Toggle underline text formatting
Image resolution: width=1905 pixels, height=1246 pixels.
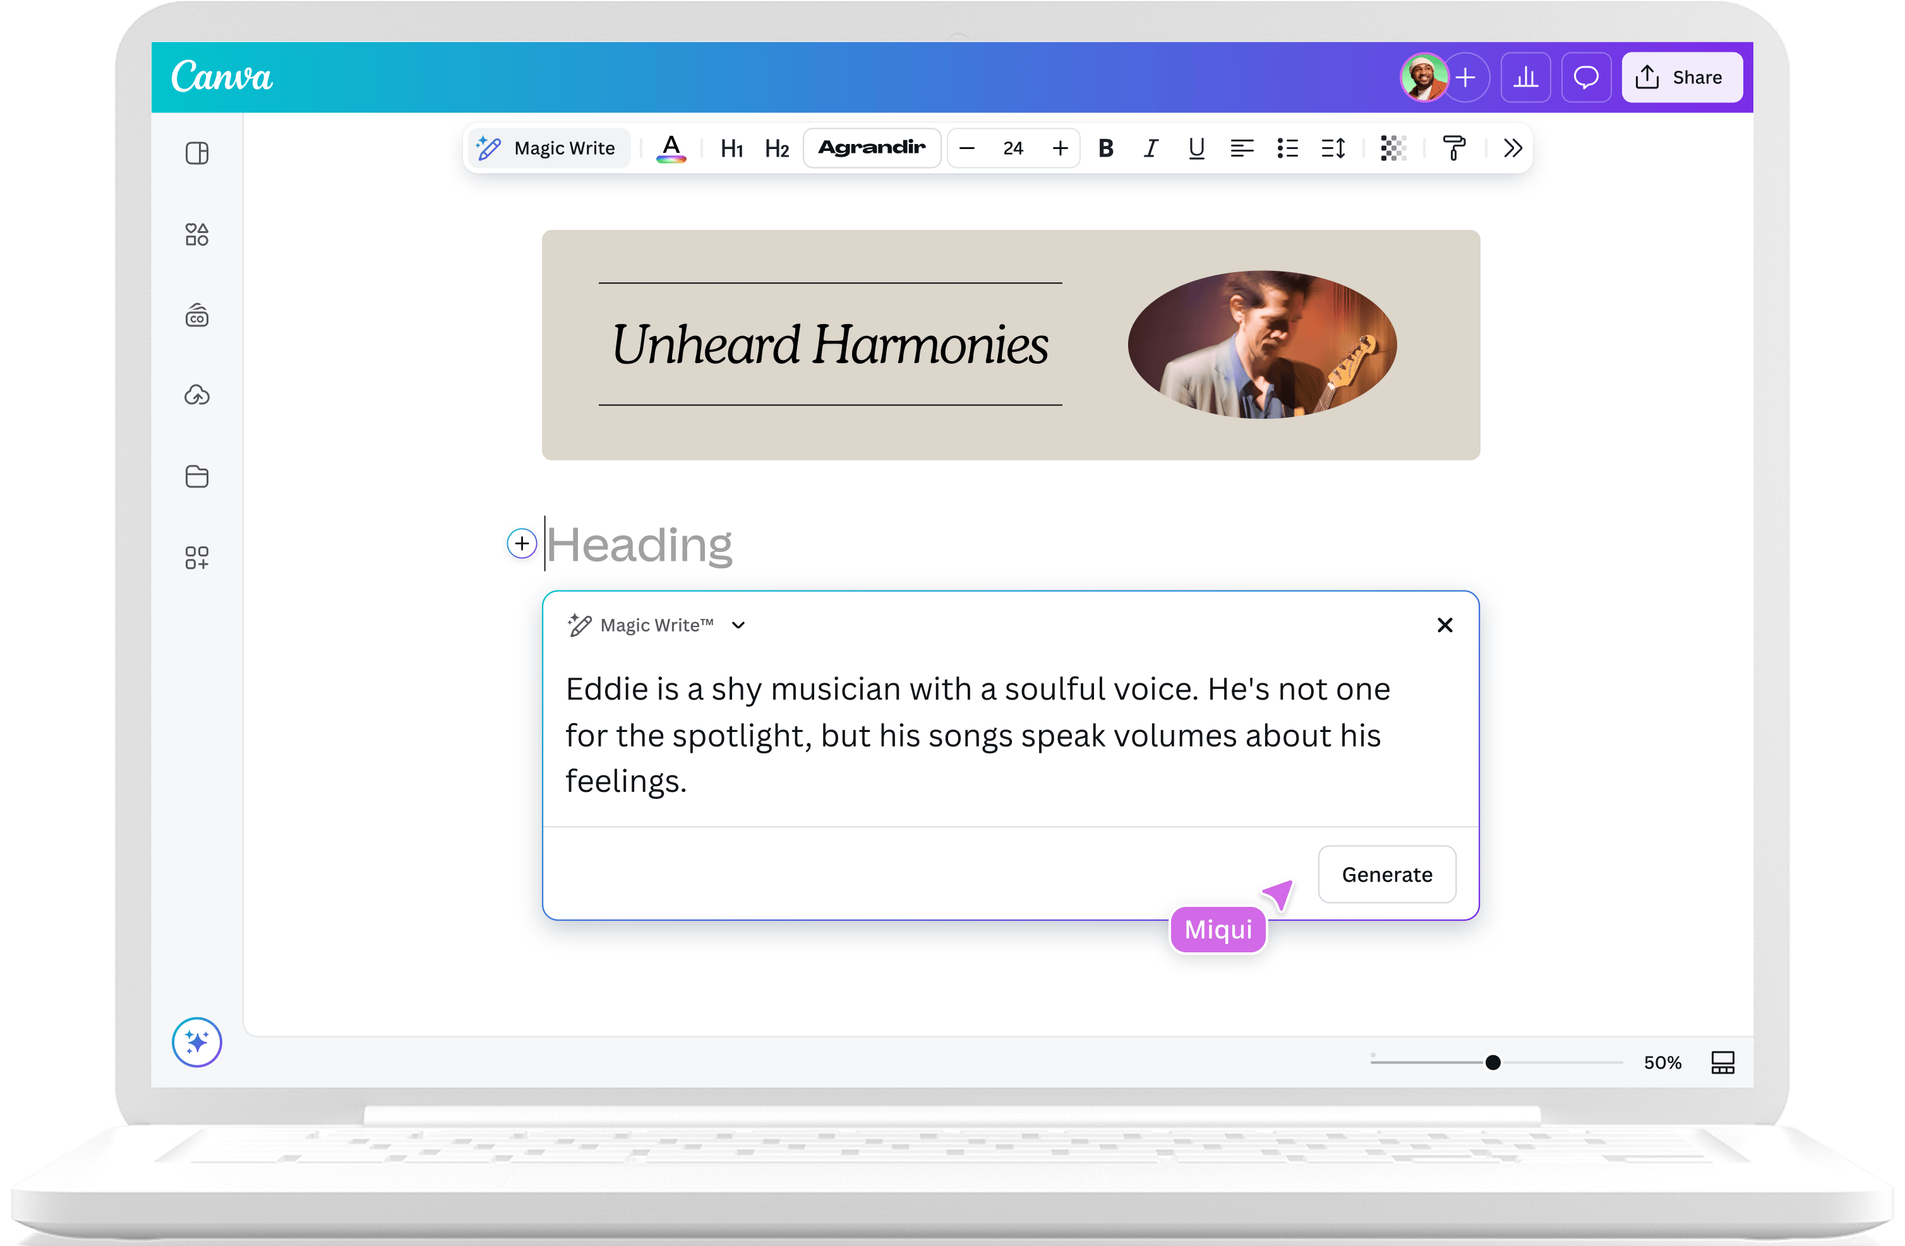click(x=1196, y=148)
